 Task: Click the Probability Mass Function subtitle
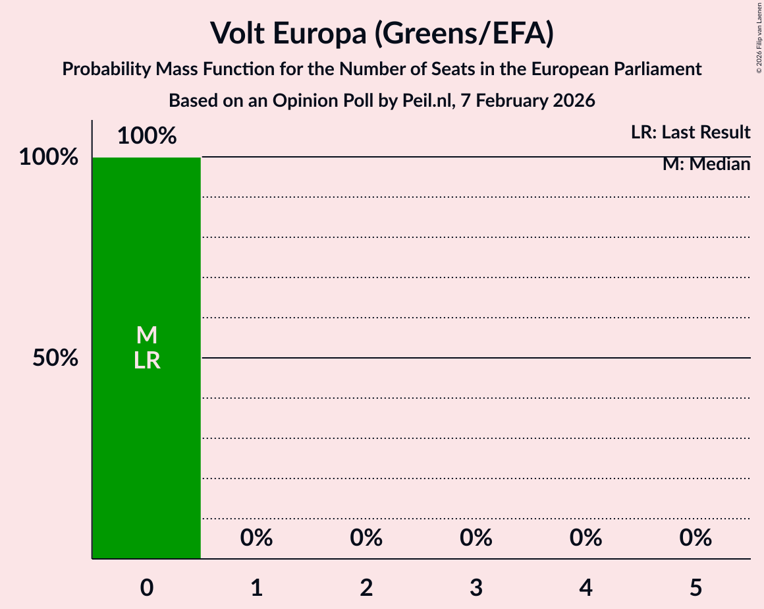381,69
